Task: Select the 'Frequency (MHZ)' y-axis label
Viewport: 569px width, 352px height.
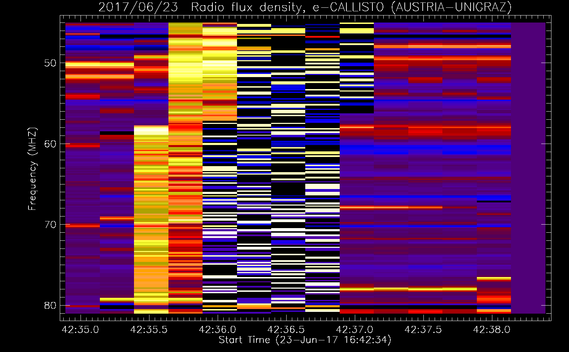Action: [32, 169]
